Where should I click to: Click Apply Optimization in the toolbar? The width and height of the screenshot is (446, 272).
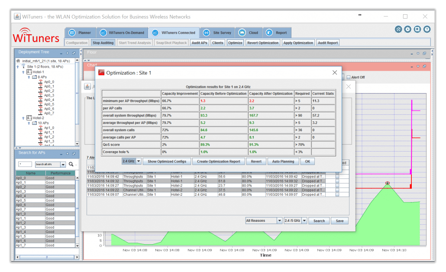(x=298, y=43)
